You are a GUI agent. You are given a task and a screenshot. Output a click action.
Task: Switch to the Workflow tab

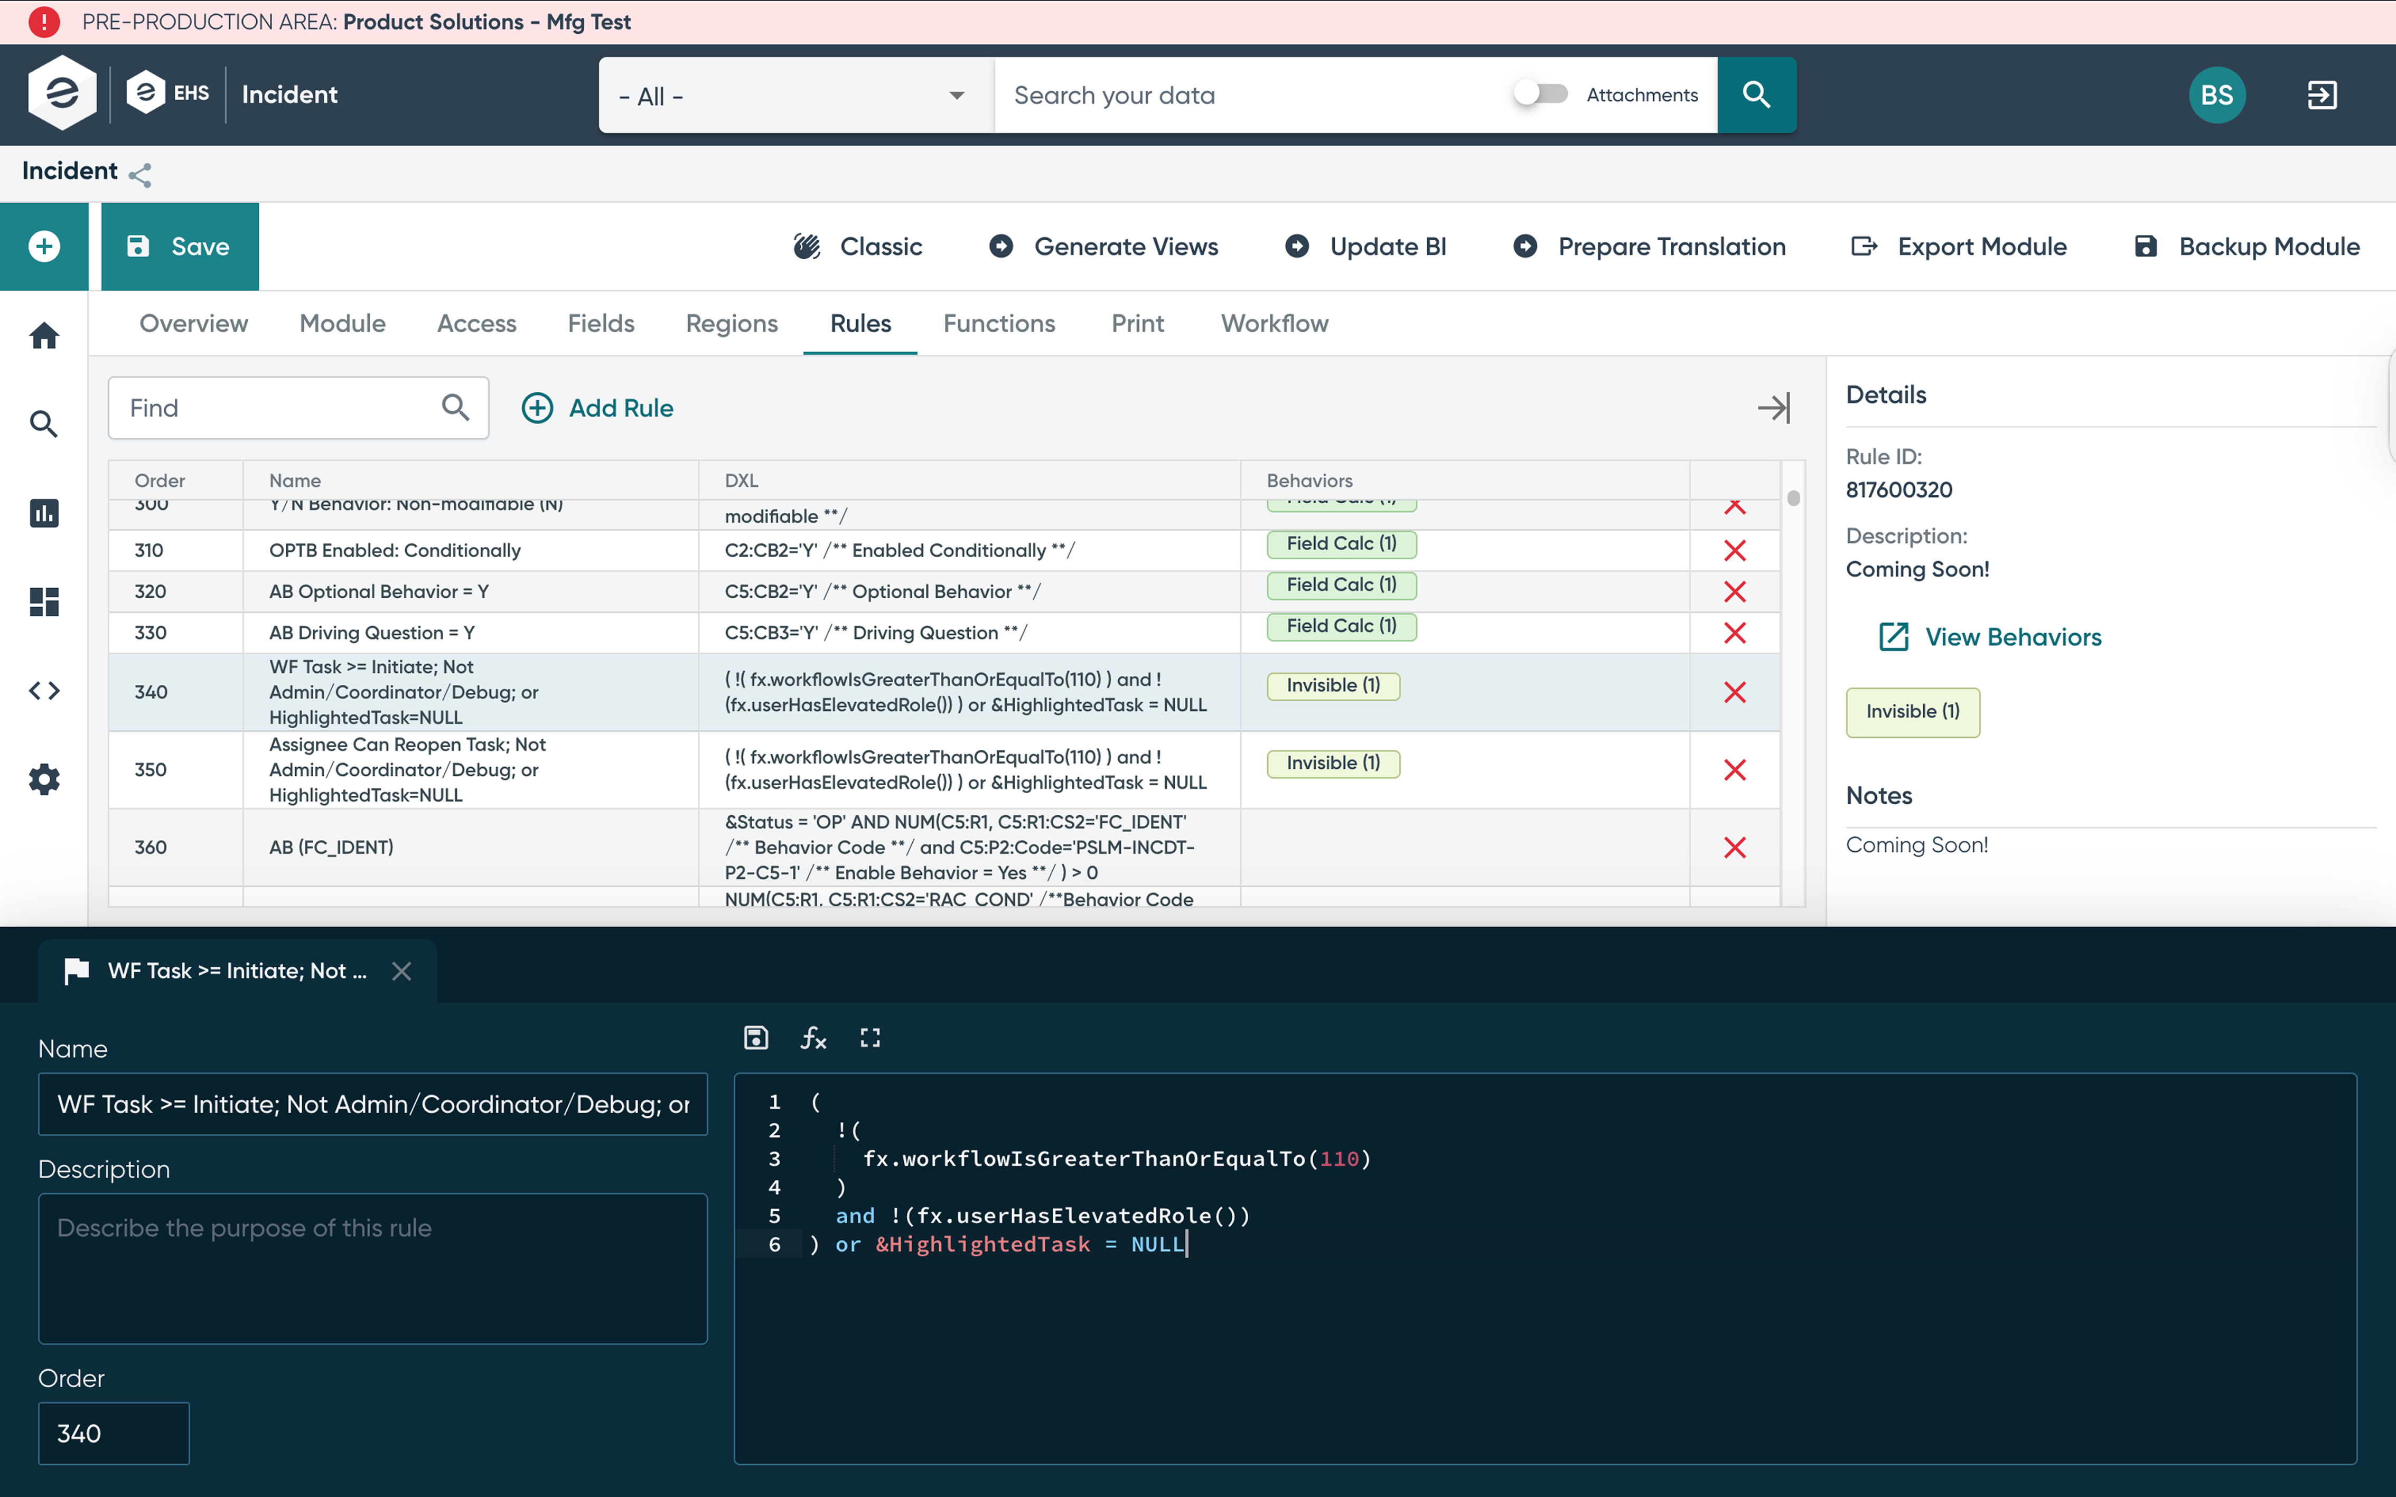click(x=1274, y=324)
